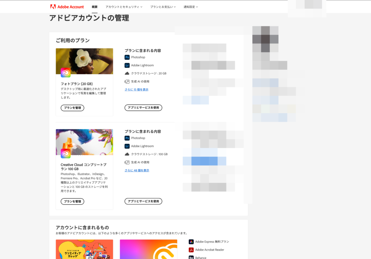Click the Adobe Acrobat Reader icon

click(x=191, y=250)
